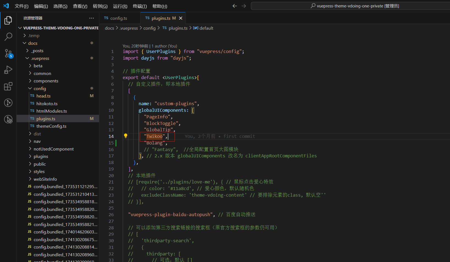The image size is (450, 262).
Task: Collapse the VUEPRESS-THEME-VDOING-ONE-PRIVATE root folder
Action: 58,28
